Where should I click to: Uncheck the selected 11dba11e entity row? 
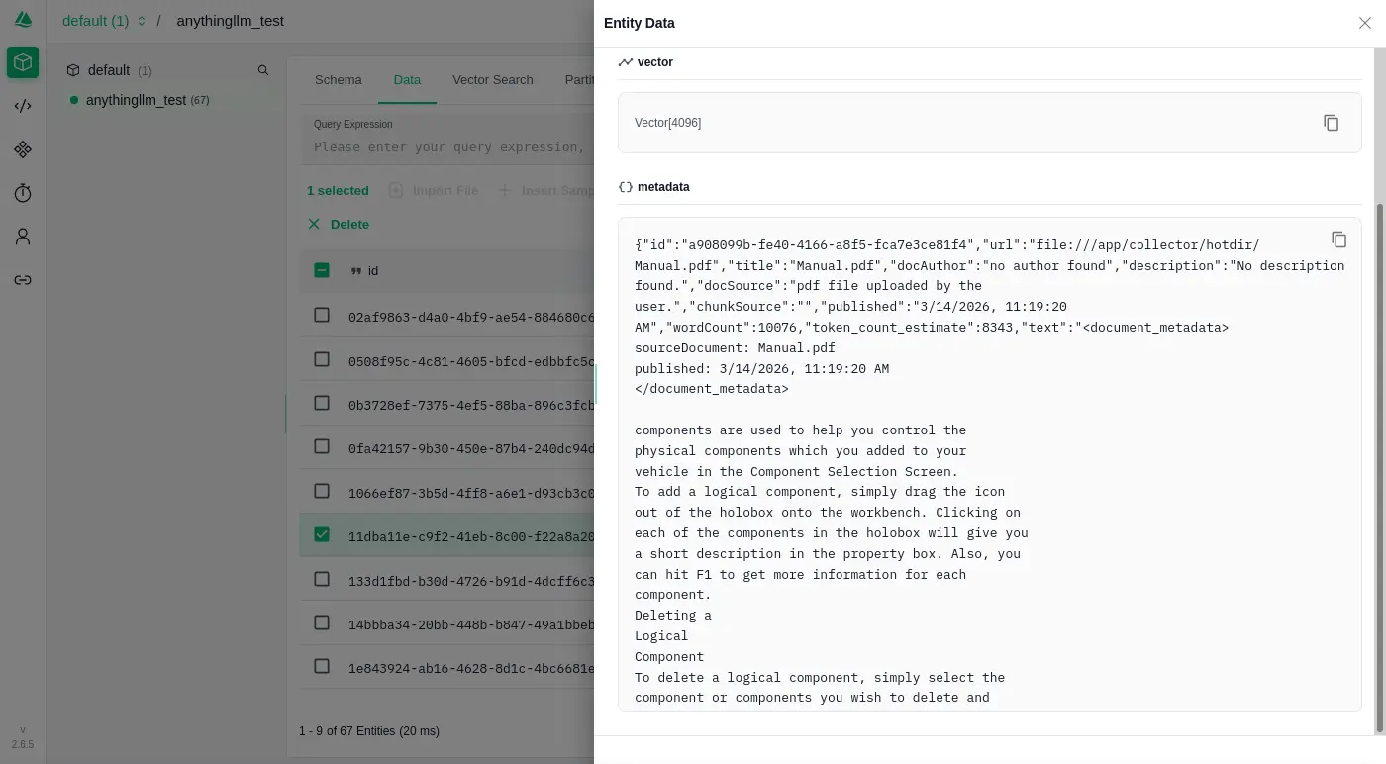click(x=322, y=534)
